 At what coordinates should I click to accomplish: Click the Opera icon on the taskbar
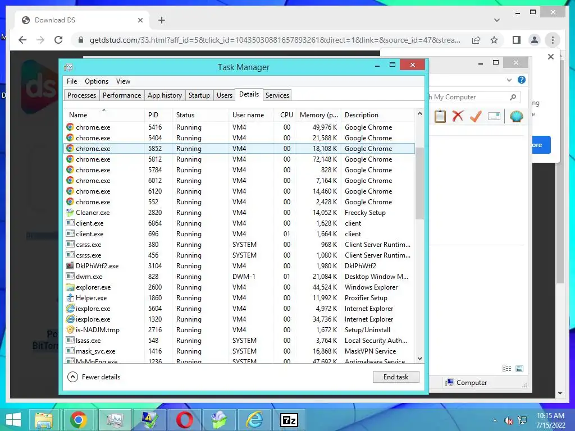[x=184, y=420]
